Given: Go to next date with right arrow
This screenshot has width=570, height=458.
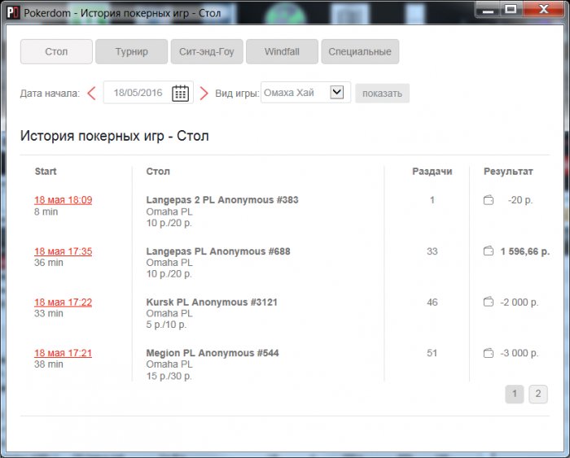Looking at the screenshot, I should (204, 94).
